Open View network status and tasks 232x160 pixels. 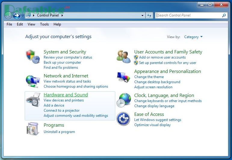[x=67, y=81]
